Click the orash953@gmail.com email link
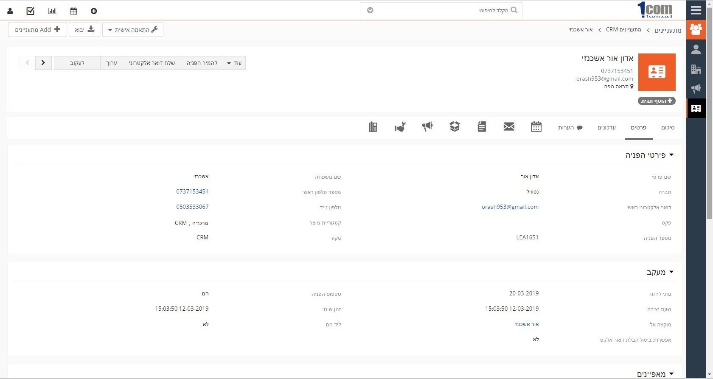This screenshot has height=379, width=713. [510, 207]
